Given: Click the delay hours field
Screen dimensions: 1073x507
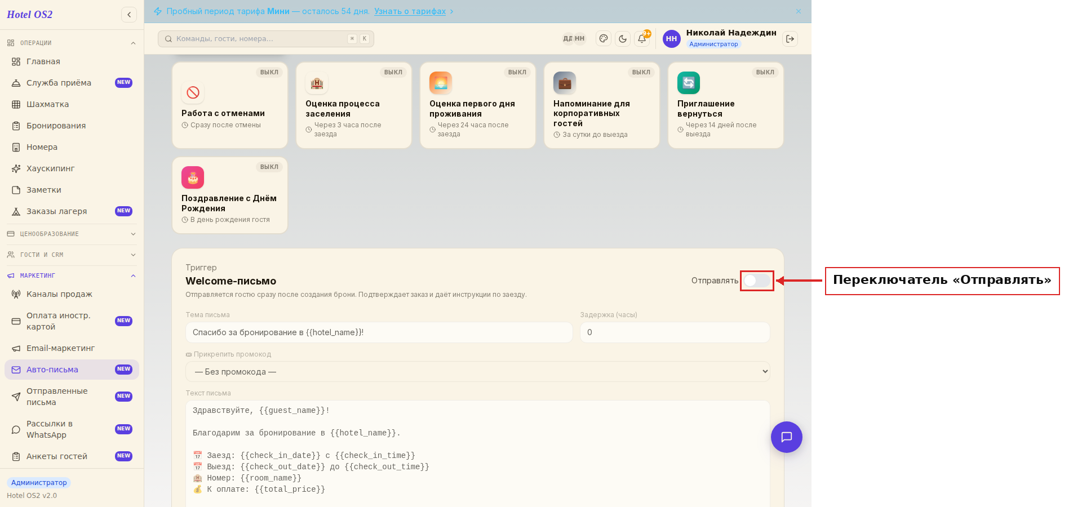Looking at the screenshot, I should 675,332.
